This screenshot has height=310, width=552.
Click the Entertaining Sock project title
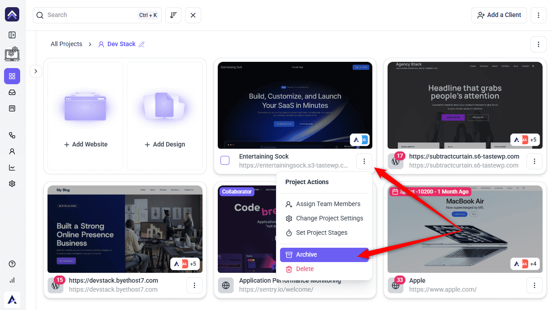[264, 156]
